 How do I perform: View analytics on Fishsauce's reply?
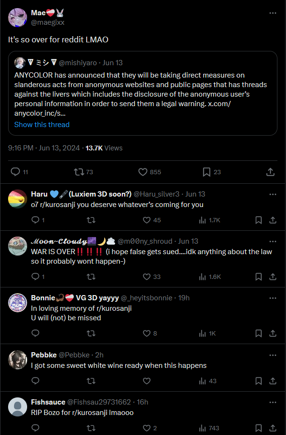point(209,428)
